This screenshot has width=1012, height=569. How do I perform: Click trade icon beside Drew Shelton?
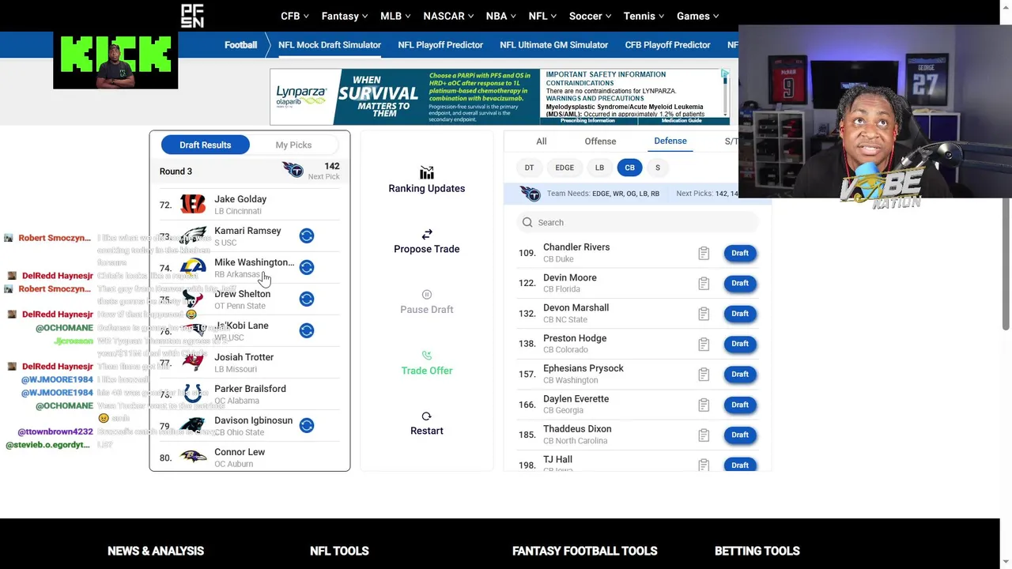click(x=307, y=299)
